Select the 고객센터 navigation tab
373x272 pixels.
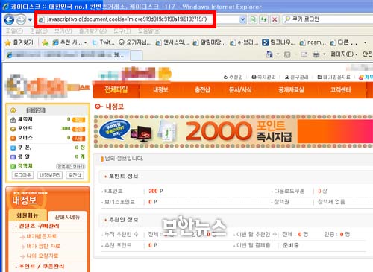pyautogui.click(x=340, y=89)
